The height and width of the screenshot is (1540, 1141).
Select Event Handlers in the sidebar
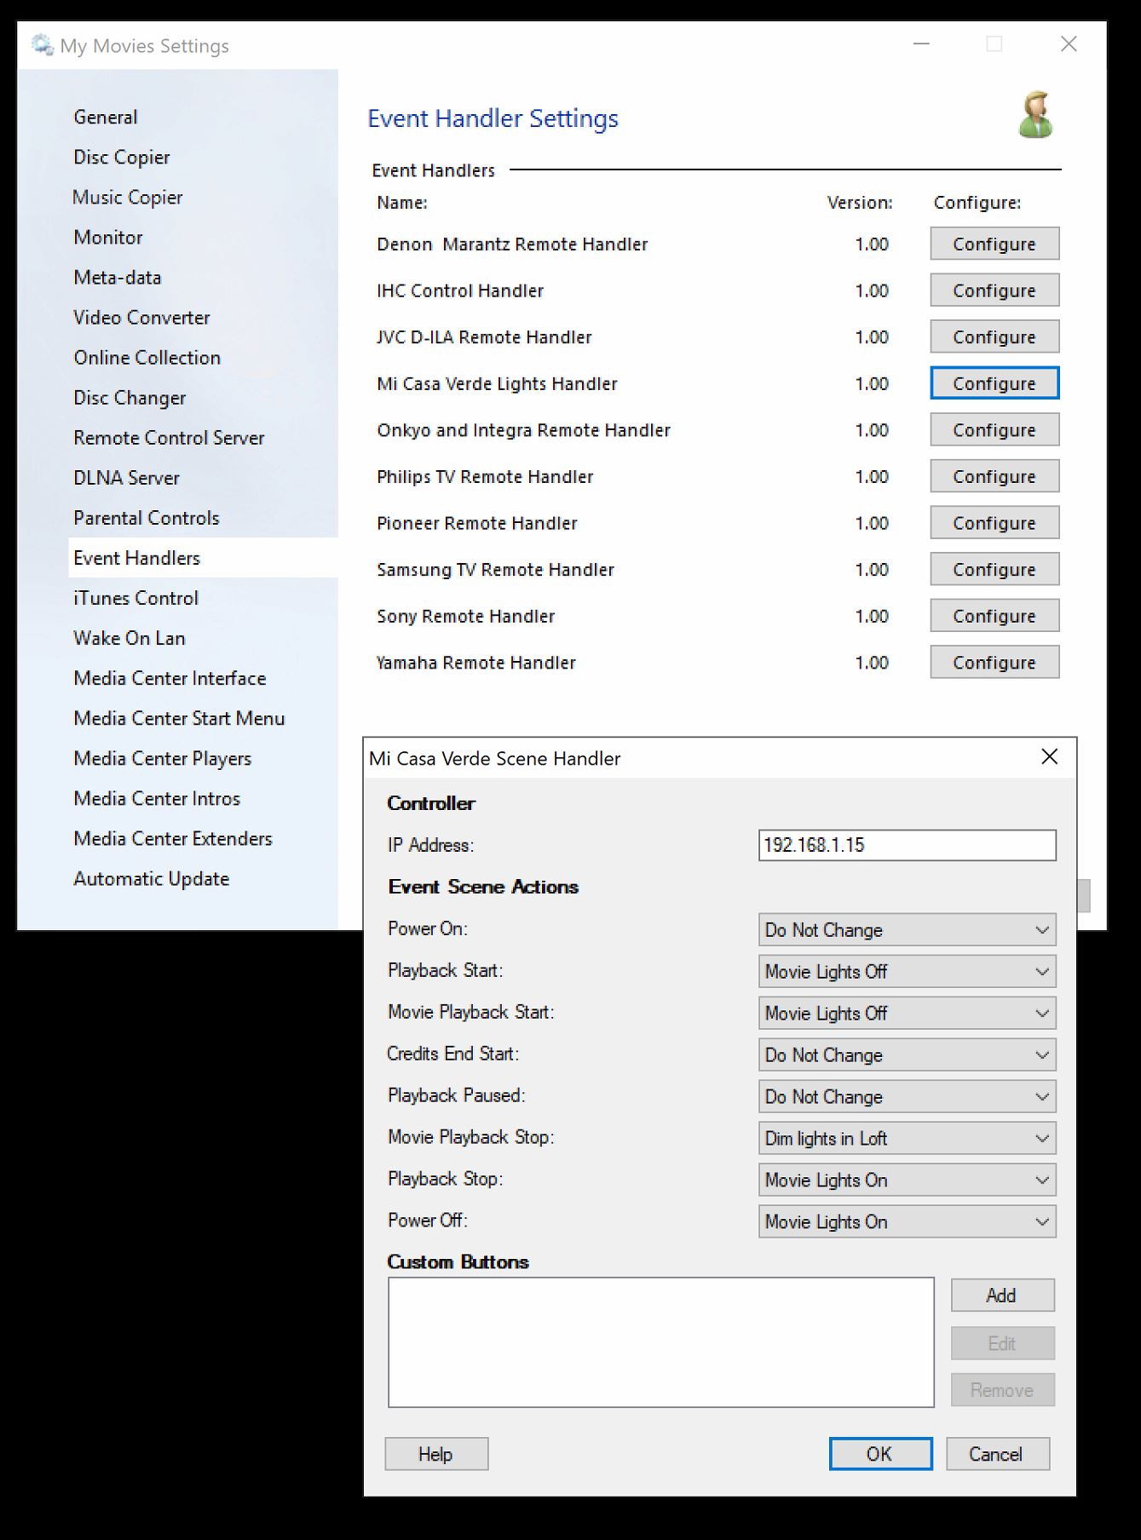pos(203,558)
